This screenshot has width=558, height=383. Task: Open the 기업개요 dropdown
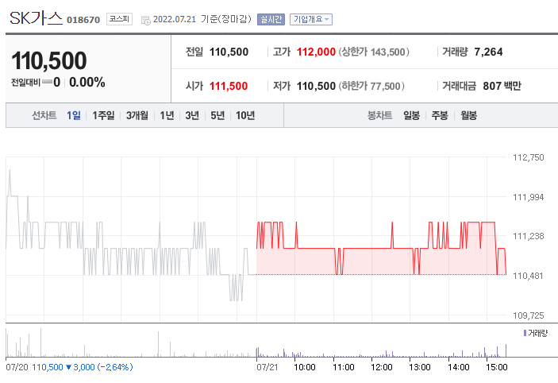click(311, 19)
